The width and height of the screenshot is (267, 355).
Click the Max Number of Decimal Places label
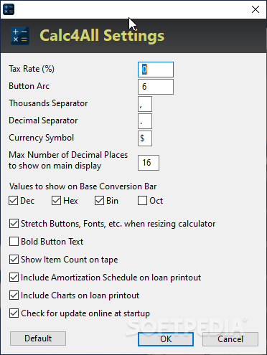coord(68,161)
